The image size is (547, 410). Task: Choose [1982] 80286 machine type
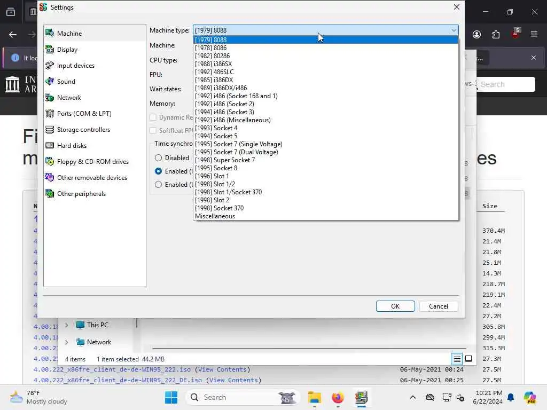pos(326,56)
